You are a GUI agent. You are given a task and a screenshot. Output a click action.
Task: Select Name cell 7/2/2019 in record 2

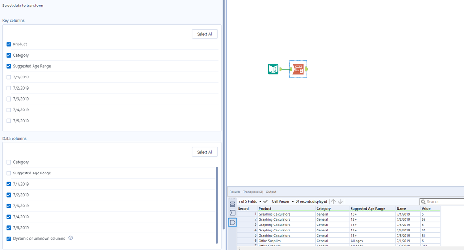(408, 219)
